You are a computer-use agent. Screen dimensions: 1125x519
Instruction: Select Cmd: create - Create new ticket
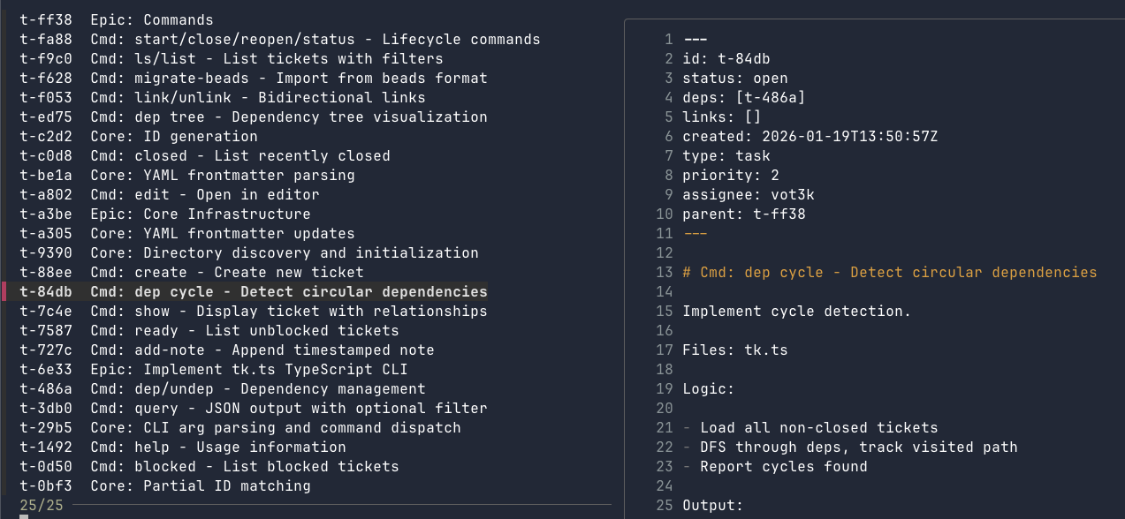pos(191,272)
